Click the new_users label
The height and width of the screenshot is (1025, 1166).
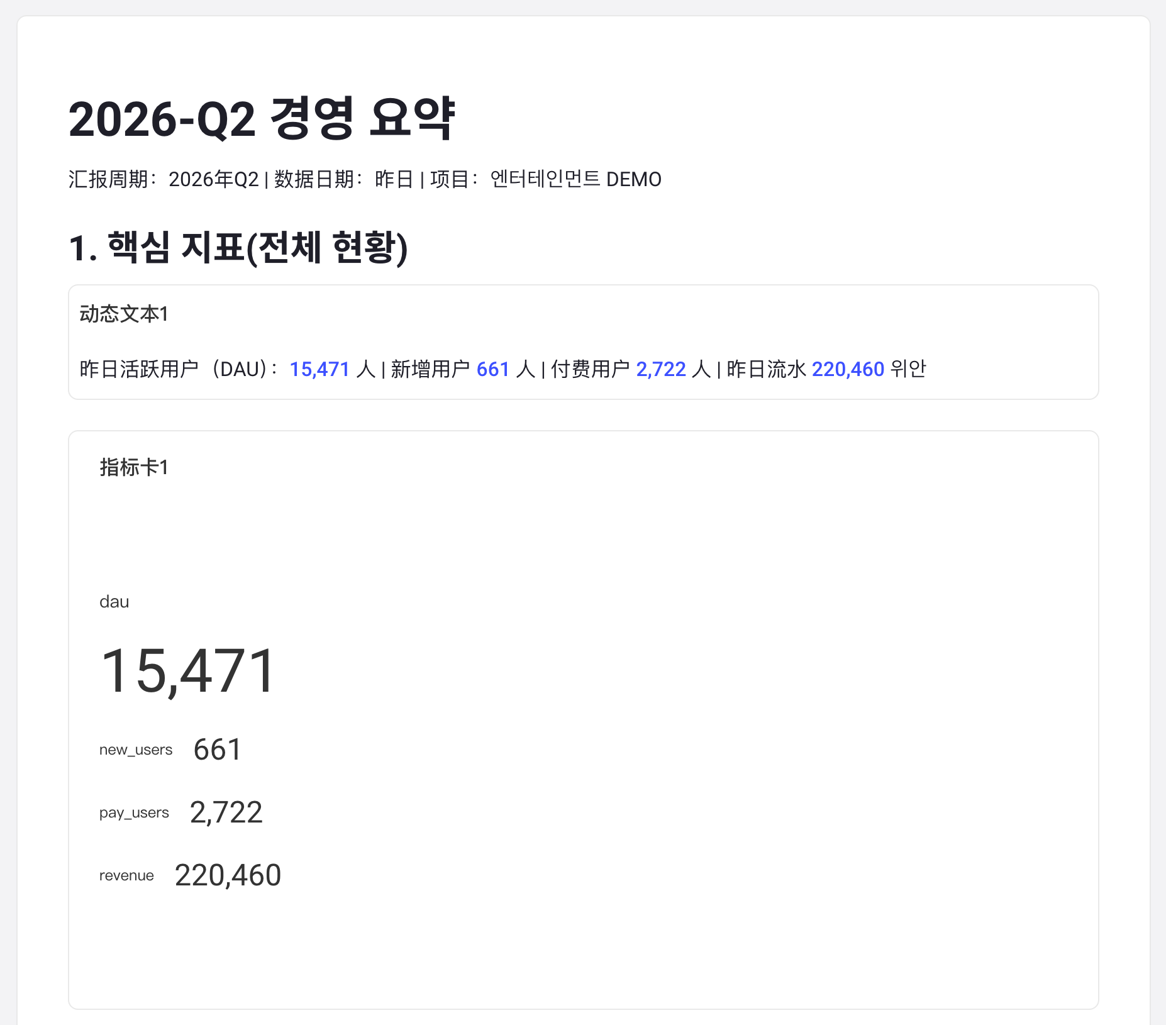pos(136,750)
